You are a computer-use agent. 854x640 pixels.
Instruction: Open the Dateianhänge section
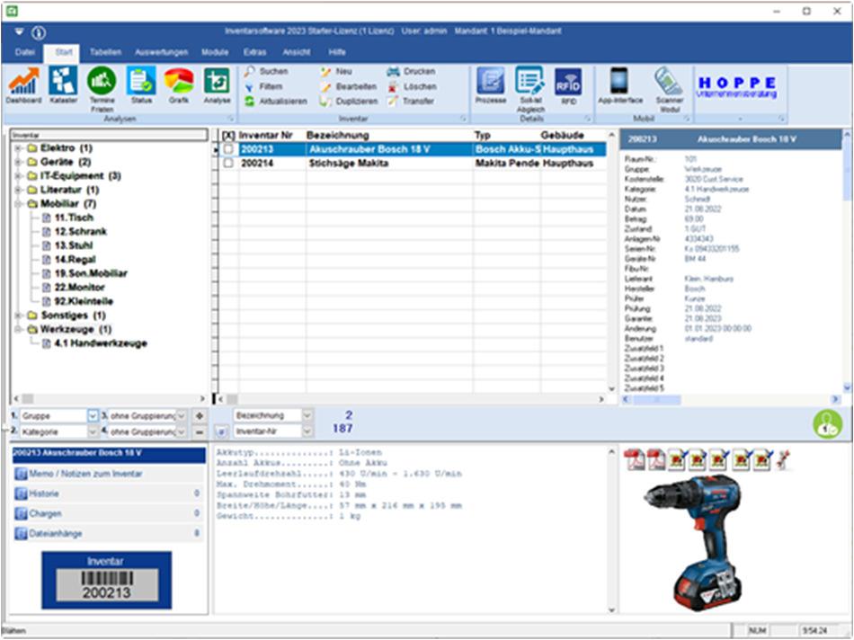click(109, 534)
